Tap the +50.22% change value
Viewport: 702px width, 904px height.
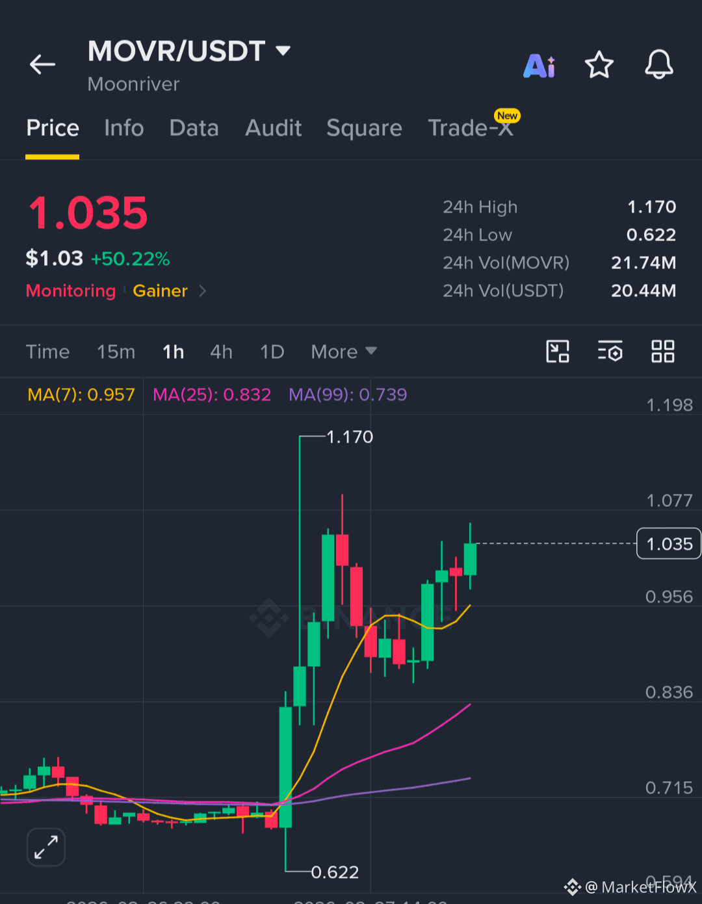(130, 259)
